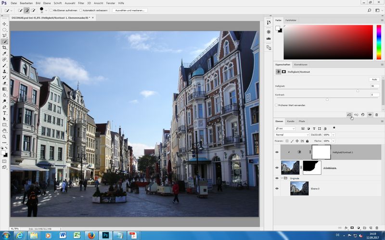Click the add layer mask icon in Ebenen
This screenshot has height=240, width=385.
(x=352, y=228)
